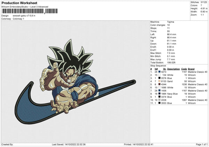Image resolution: width=209 pixels, height=147 pixels.
Task: Pick the Navy Blue swatch in row 8
Action: pos(160,94)
